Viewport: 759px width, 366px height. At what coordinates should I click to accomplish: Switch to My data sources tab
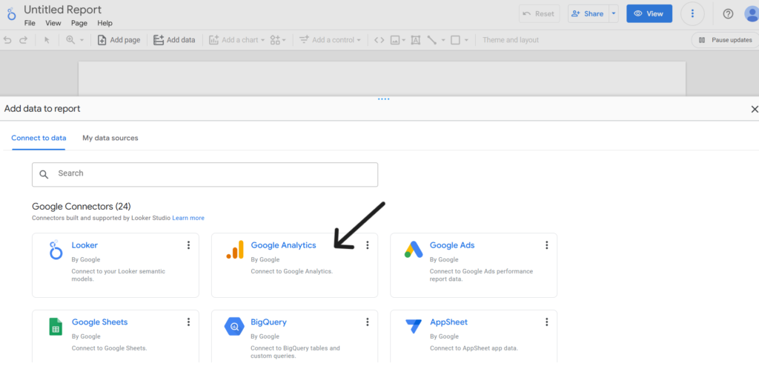tap(110, 138)
